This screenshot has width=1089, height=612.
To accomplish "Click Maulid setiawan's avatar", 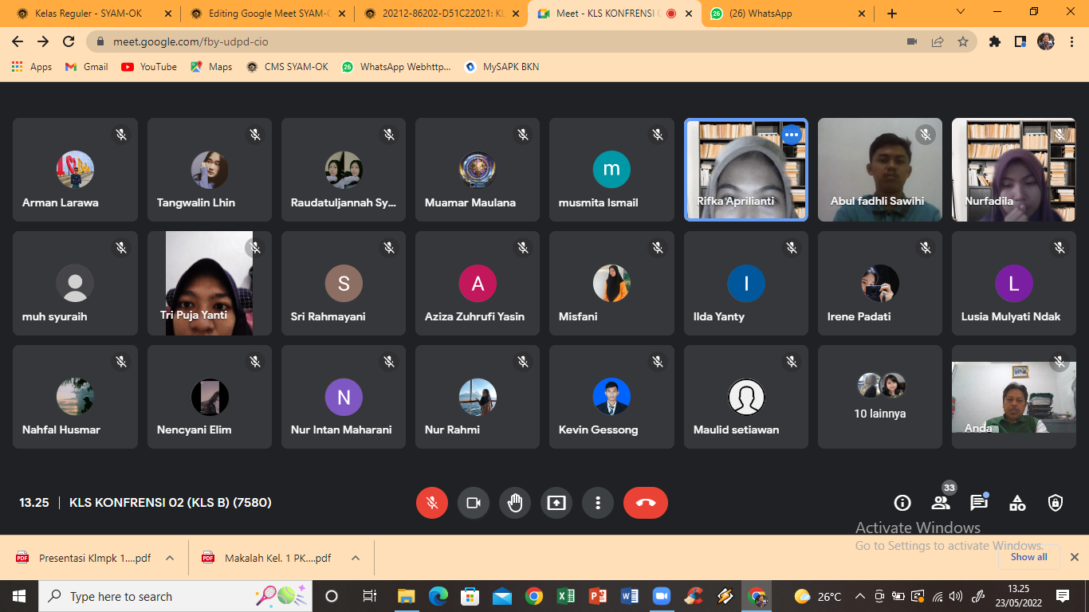I will click(x=746, y=397).
